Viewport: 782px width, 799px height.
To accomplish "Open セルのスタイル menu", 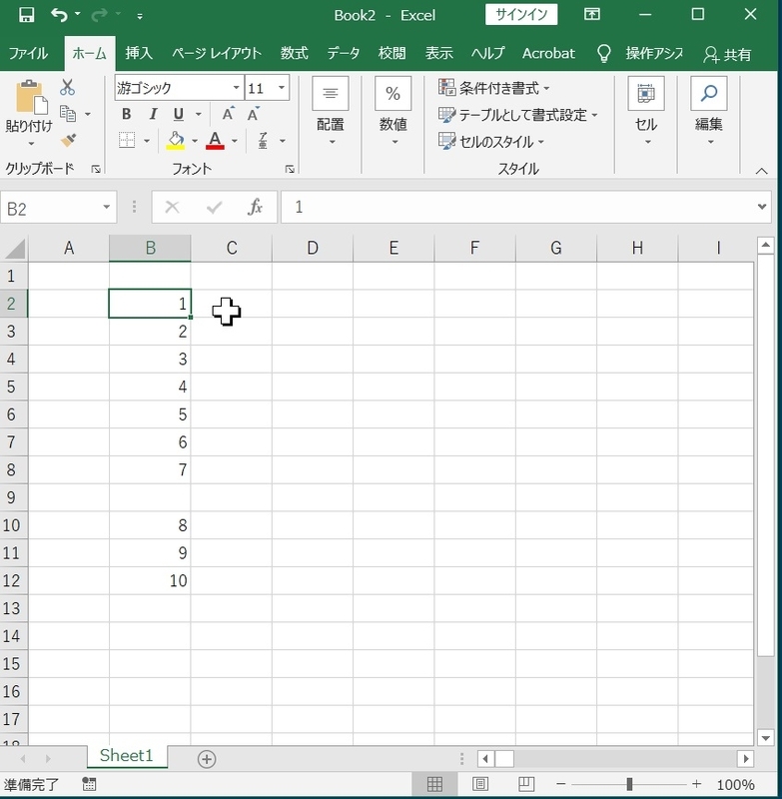I will point(491,141).
